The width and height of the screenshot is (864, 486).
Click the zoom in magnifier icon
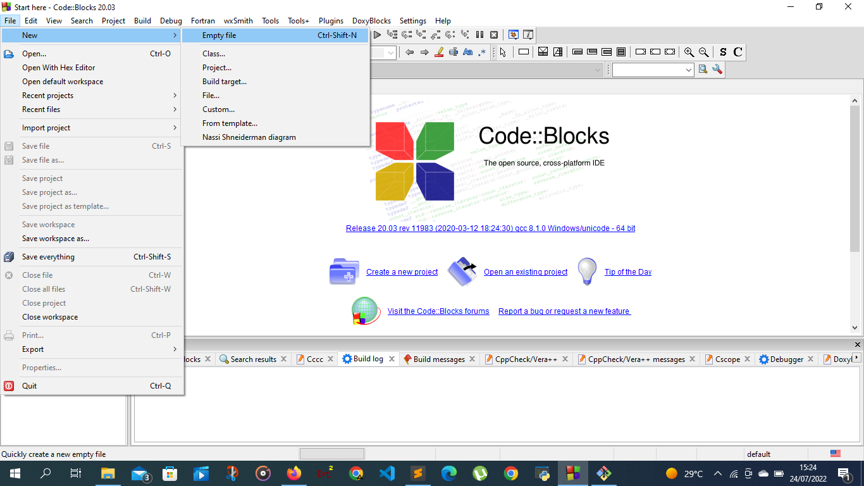[x=689, y=52]
